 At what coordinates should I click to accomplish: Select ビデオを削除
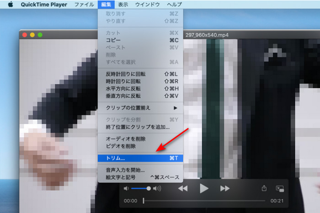coord(140,146)
